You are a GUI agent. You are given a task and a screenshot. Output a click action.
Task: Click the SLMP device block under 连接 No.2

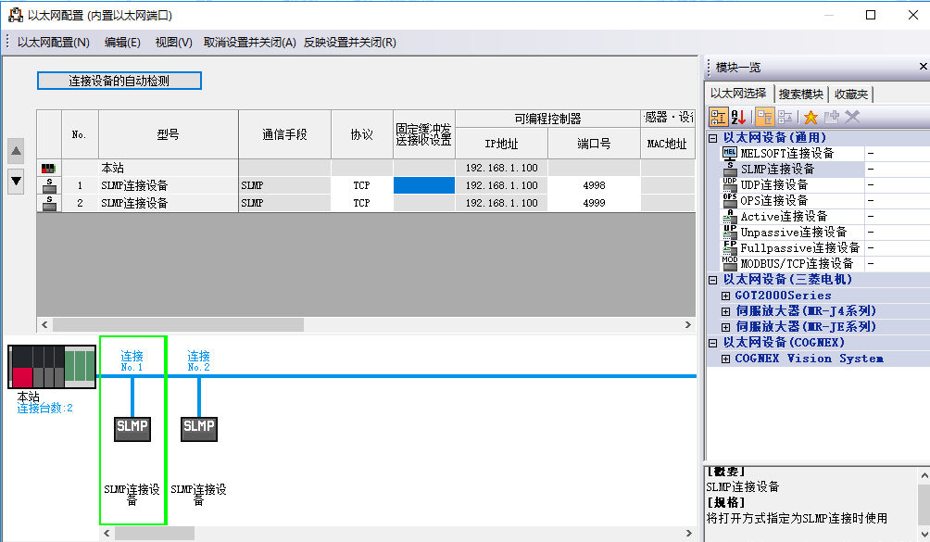[x=199, y=427]
